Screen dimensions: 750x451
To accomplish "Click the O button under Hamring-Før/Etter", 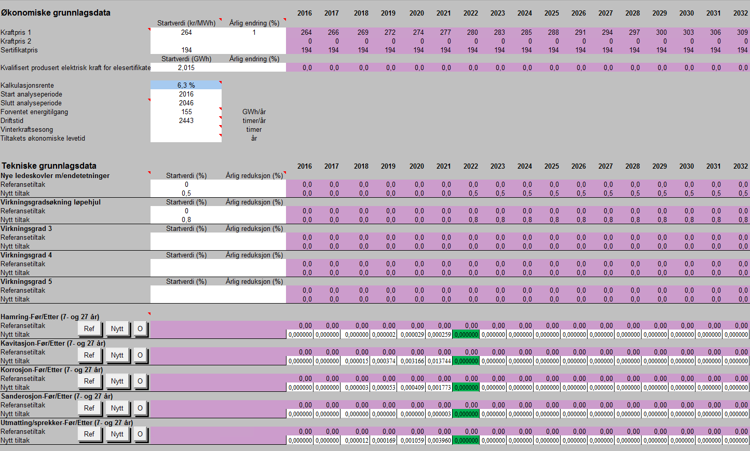I will pos(140,329).
